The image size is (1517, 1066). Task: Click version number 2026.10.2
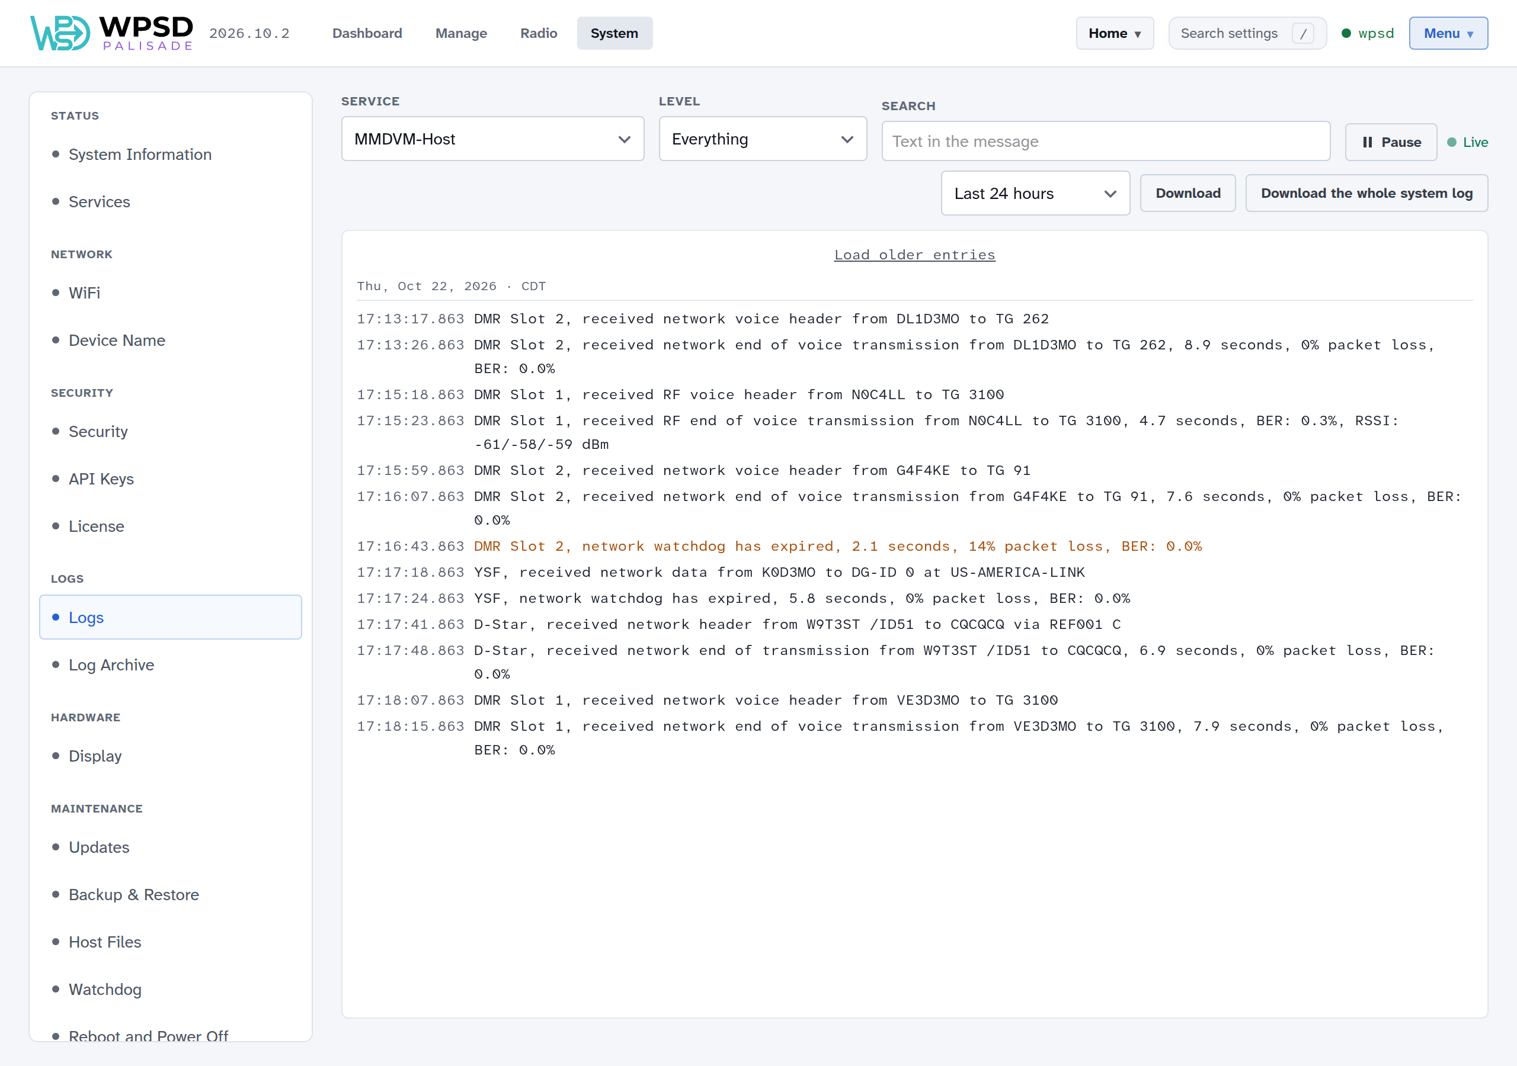[x=249, y=33]
